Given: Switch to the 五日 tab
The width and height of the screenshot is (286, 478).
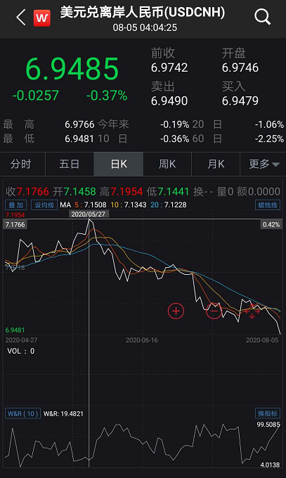Looking at the screenshot, I should [x=69, y=164].
